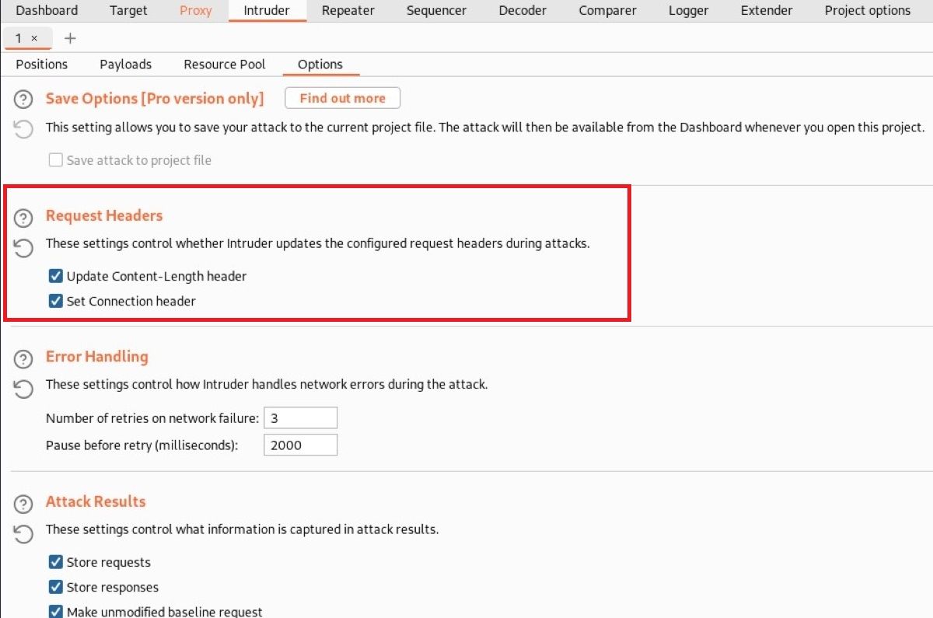The height and width of the screenshot is (618, 933).
Task: Open the Project options tab
Action: [868, 11]
